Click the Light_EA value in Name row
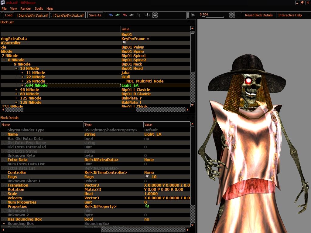This screenshot has height=233, width=311. point(153,134)
